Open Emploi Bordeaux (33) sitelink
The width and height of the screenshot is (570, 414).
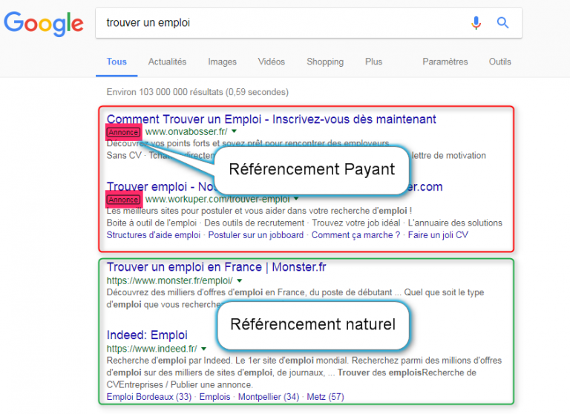tap(149, 396)
